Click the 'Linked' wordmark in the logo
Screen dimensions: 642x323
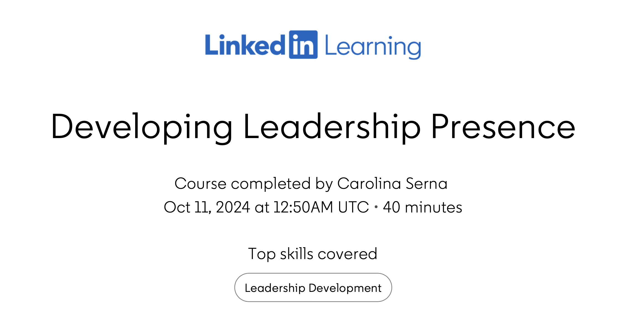[245, 45]
